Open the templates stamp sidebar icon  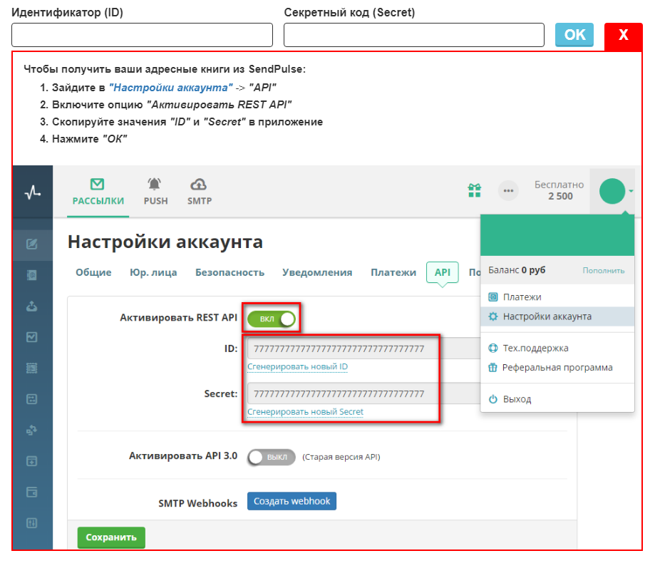point(32,368)
